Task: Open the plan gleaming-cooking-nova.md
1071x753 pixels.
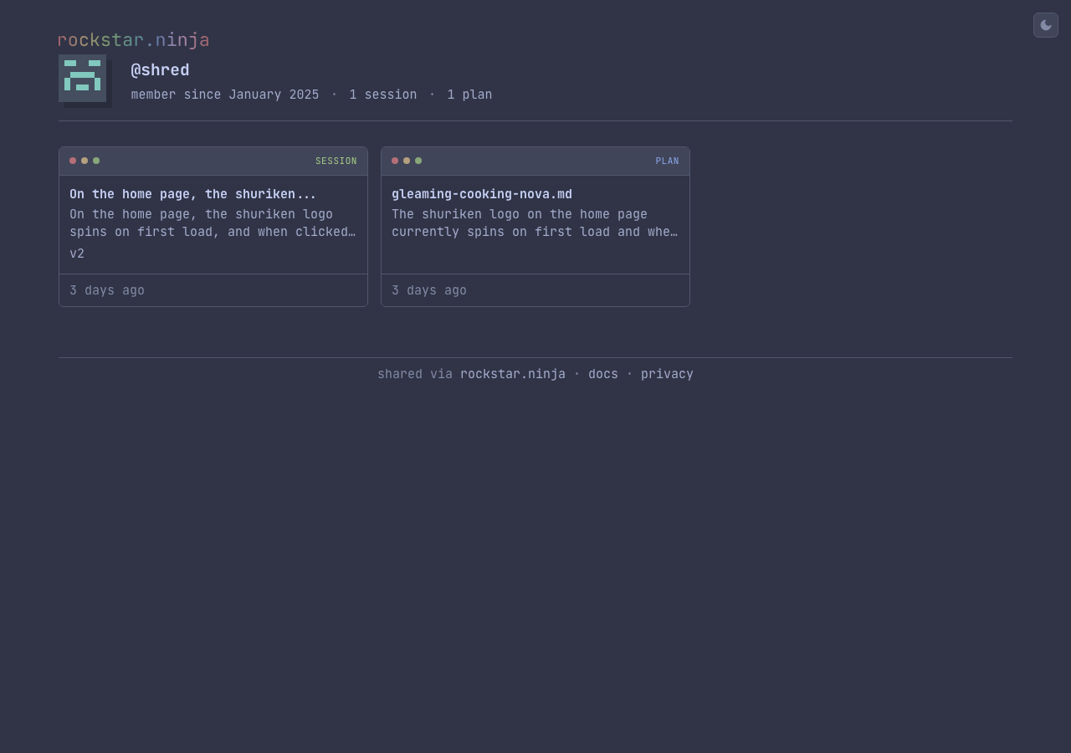Action: coord(482,194)
